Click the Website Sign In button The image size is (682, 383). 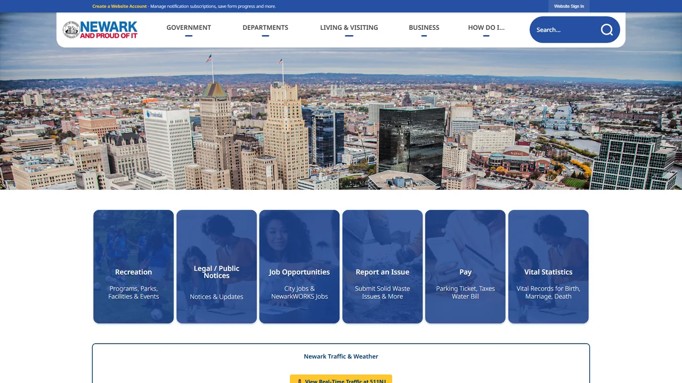point(569,6)
